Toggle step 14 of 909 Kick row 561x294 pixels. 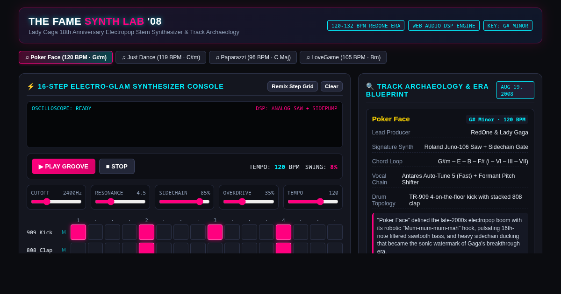[x=301, y=232]
